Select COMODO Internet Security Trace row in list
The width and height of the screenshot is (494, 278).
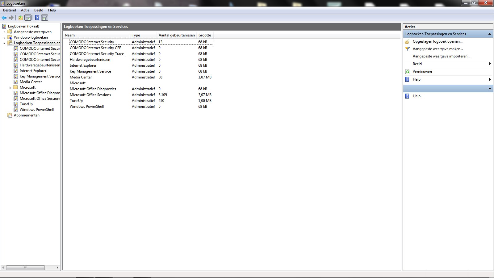coord(141,54)
